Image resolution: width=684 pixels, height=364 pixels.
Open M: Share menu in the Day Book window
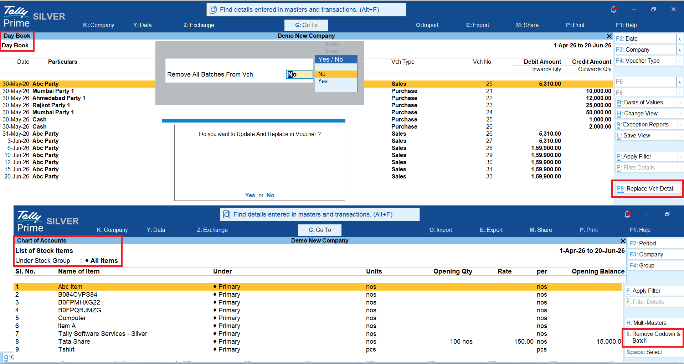click(527, 25)
